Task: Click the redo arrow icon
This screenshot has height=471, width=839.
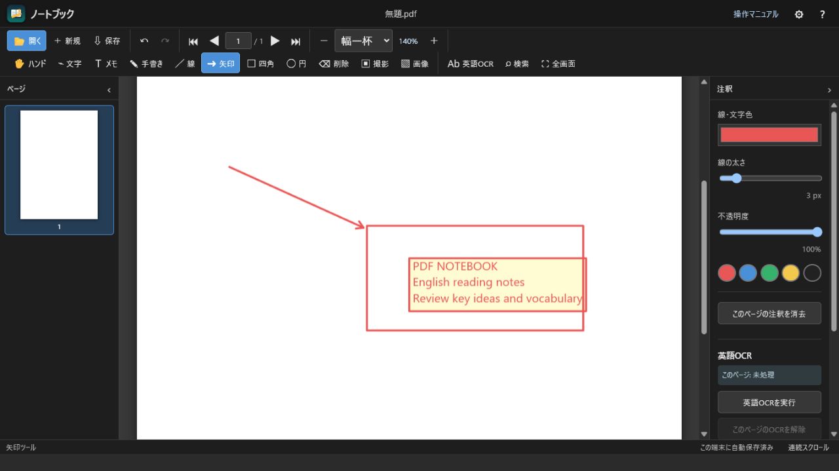Action: (x=165, y=41)
